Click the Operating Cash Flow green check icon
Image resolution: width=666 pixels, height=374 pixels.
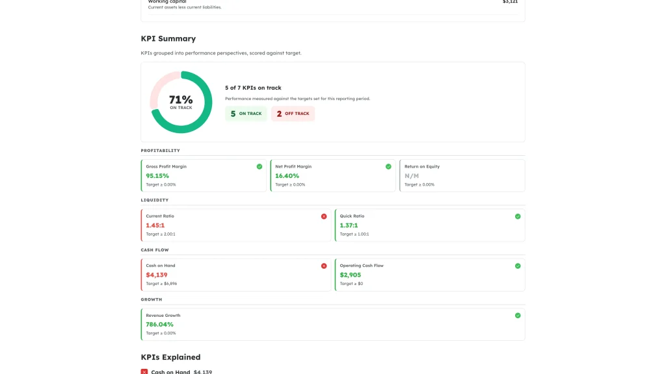click(517, 266)
